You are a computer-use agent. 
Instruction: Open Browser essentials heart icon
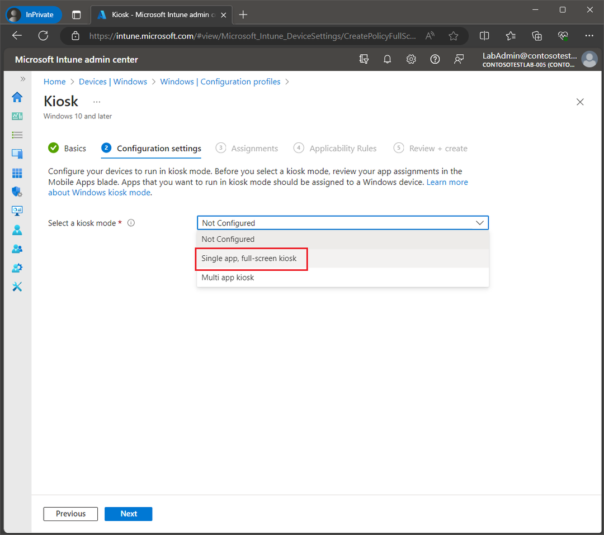coord(563,36)
